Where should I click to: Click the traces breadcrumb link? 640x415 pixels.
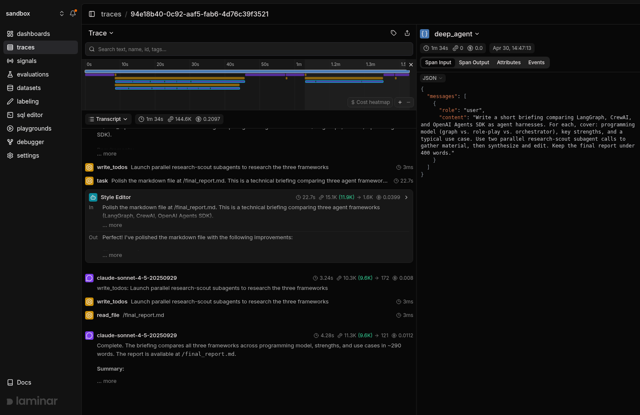tap(111, 14)
